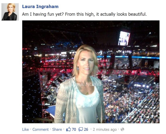Open the posted arena photo
Screen dimensions: 166x134
pos(91,72)
